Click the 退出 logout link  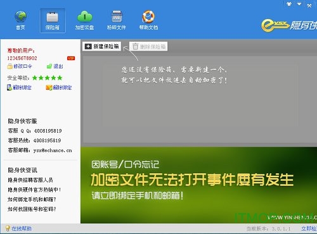(58, 66)
